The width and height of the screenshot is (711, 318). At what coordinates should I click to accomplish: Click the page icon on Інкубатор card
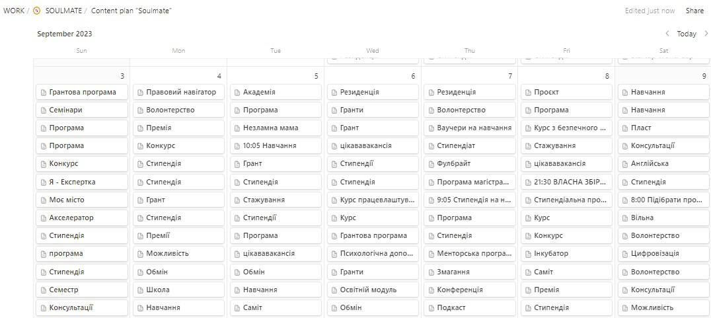(528, 254)
